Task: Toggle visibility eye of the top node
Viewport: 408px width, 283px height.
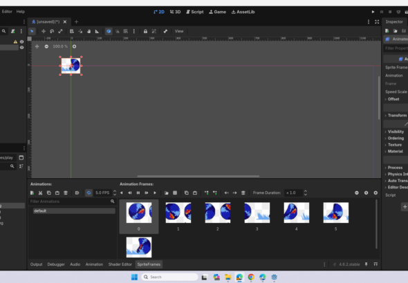Action: 22,41
